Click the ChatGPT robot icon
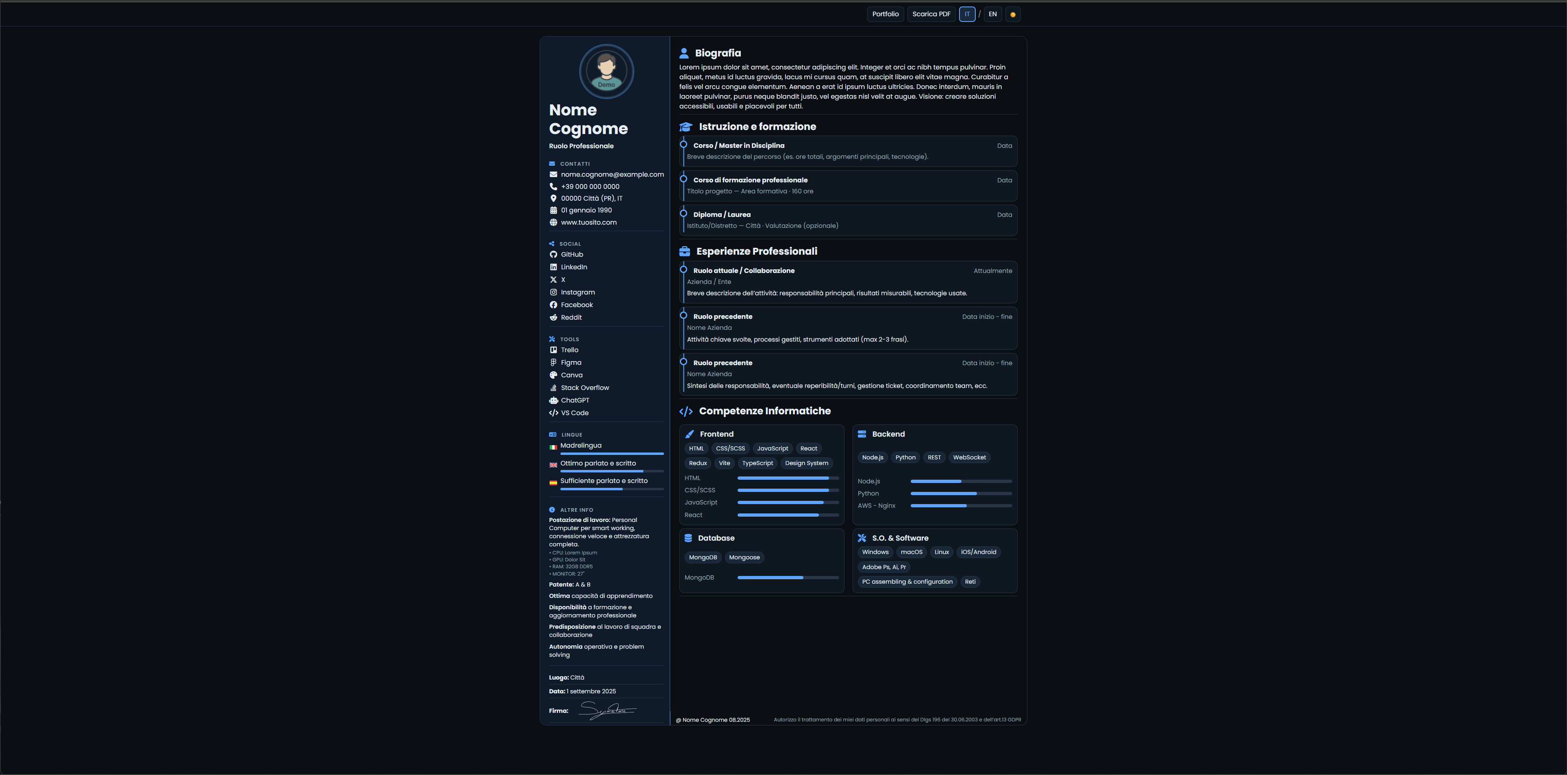The height and width of the screenshot is (775, 1567). (553, 400)
